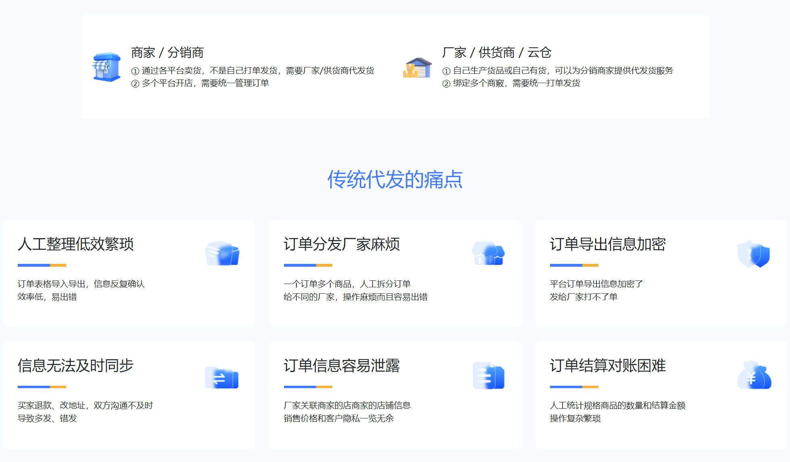Select the 人工整理低效繁琐 card title

[75, 244]
